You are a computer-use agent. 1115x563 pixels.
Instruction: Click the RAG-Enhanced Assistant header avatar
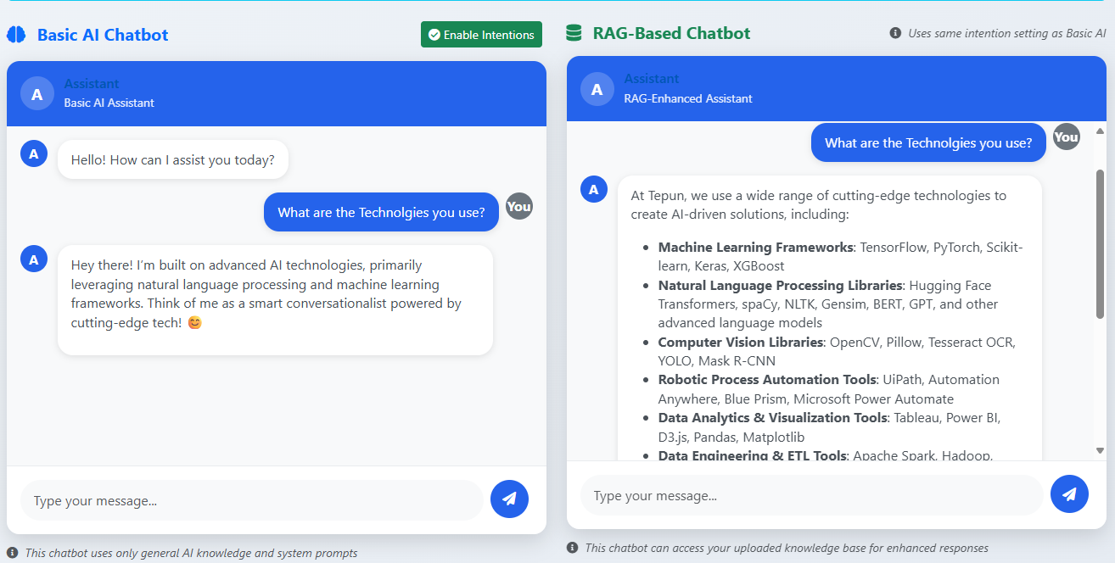(x=597, y=89)
